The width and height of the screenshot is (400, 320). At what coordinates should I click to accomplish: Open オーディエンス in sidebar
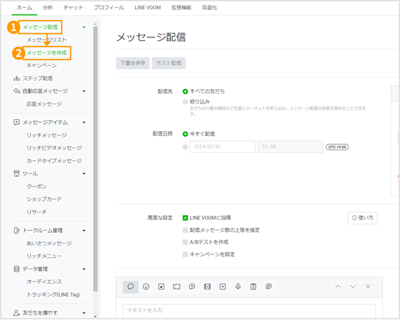[x=44, y=281]
